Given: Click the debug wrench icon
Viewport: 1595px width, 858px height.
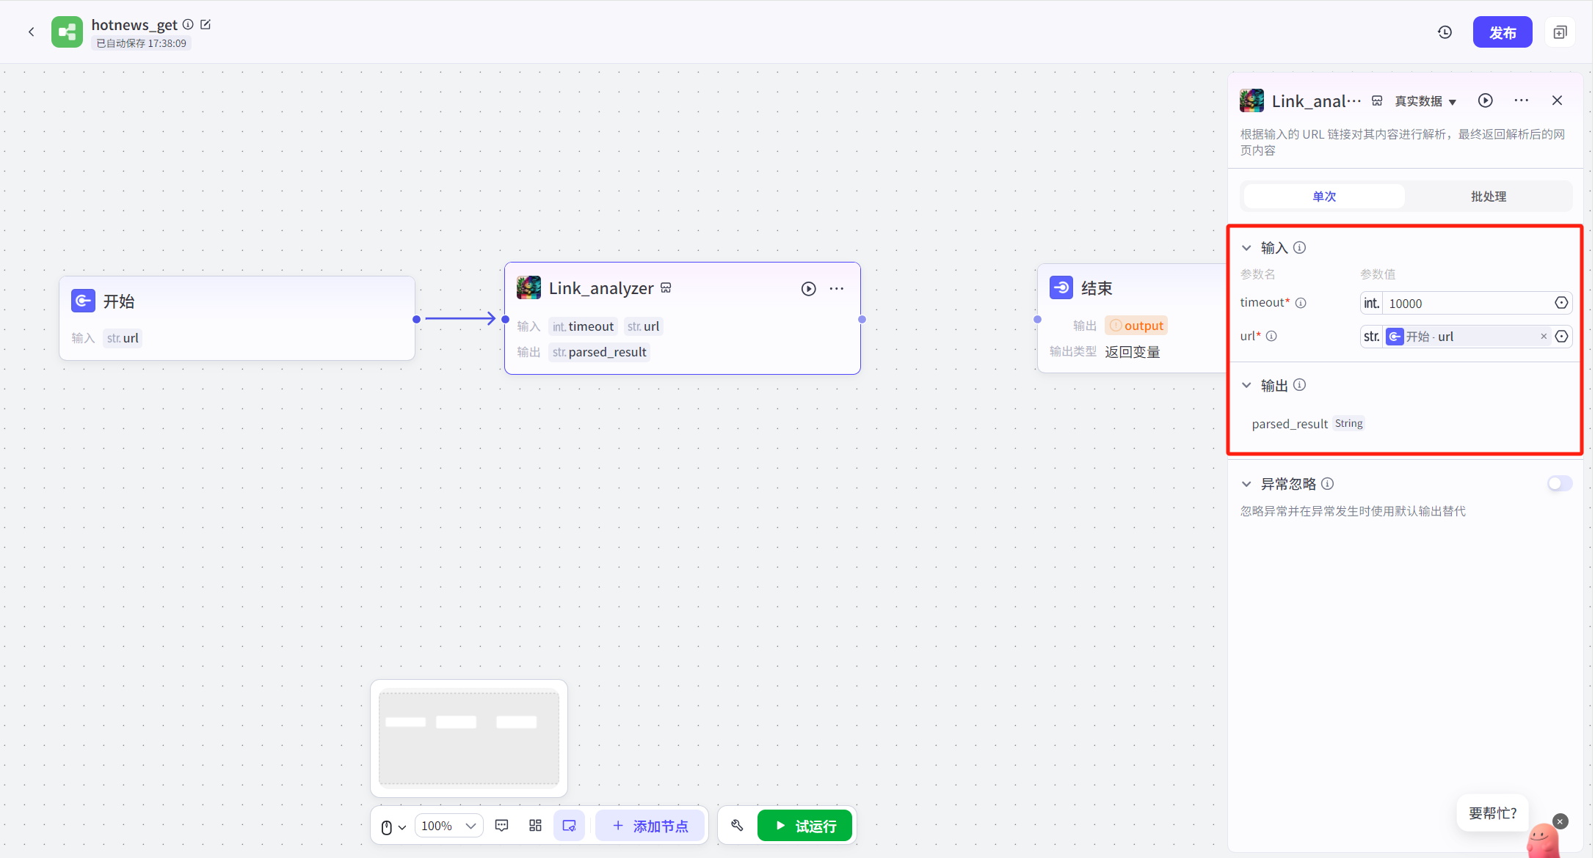Looking at the screenshot, I should click(x=737, y=826).
